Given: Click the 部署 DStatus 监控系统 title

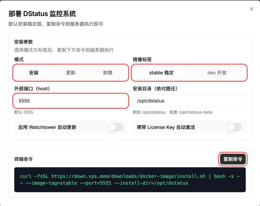Looking at the screenshot, I should 42,14.
